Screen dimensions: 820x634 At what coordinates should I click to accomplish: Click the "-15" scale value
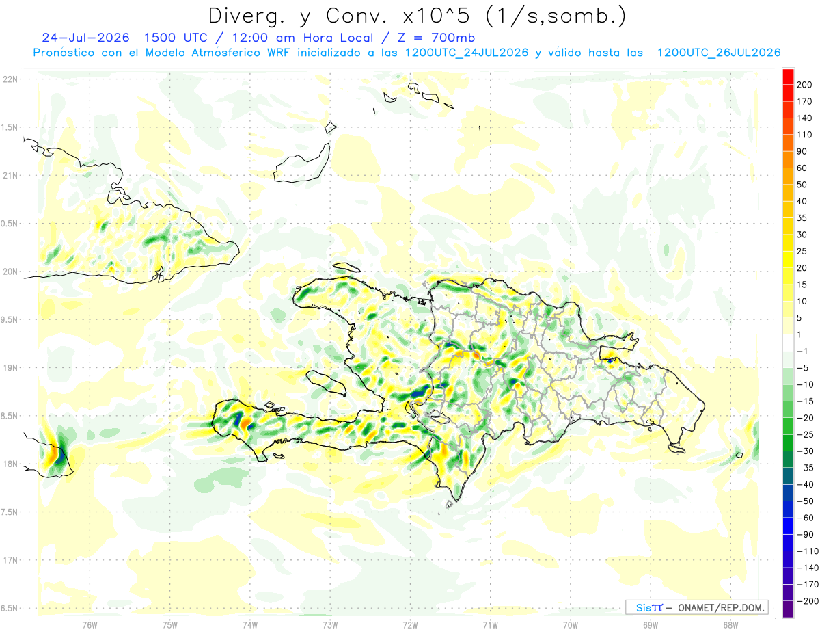click(x=804, y=401)
